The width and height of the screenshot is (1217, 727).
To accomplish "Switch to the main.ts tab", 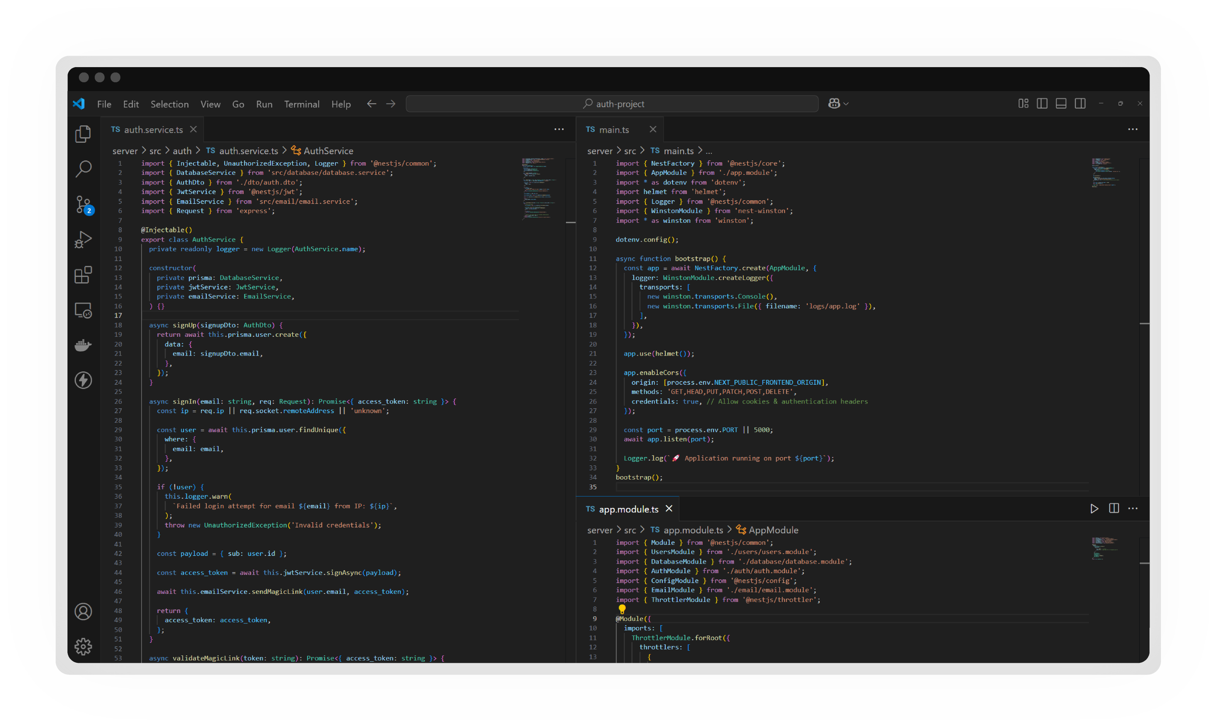I will tap(613, 130).
